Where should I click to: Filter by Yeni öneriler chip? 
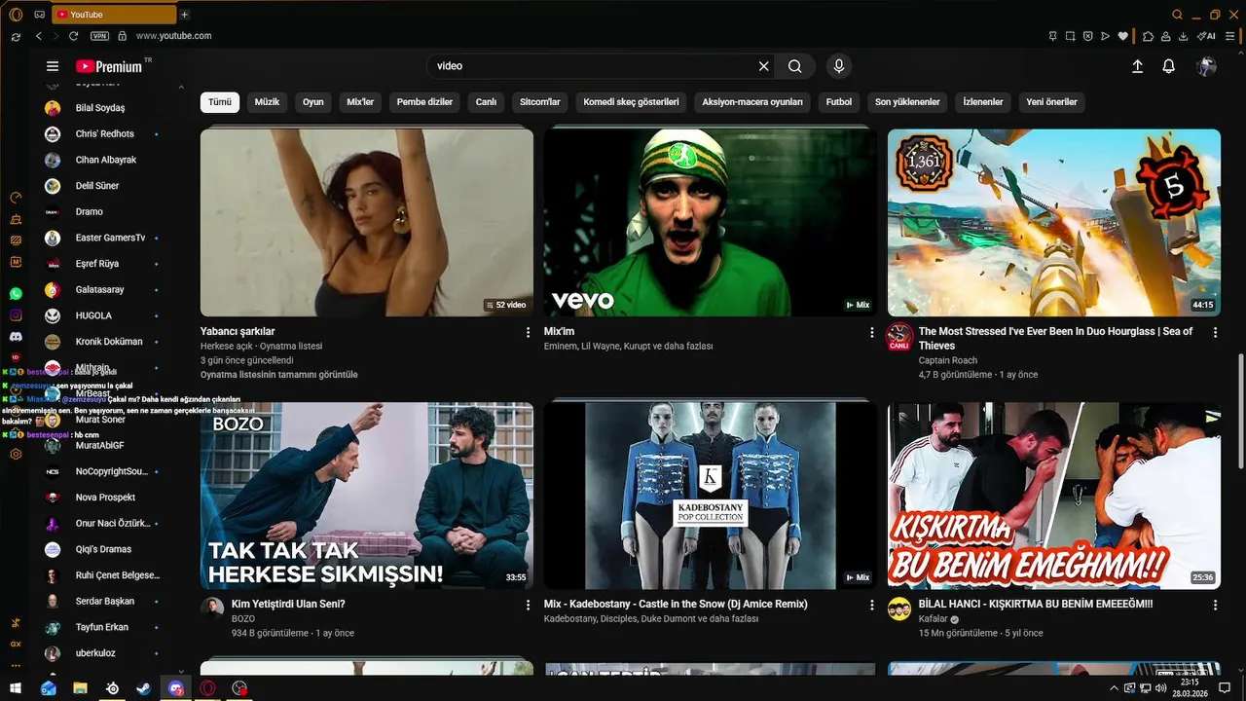click(x=1051, y=101)
